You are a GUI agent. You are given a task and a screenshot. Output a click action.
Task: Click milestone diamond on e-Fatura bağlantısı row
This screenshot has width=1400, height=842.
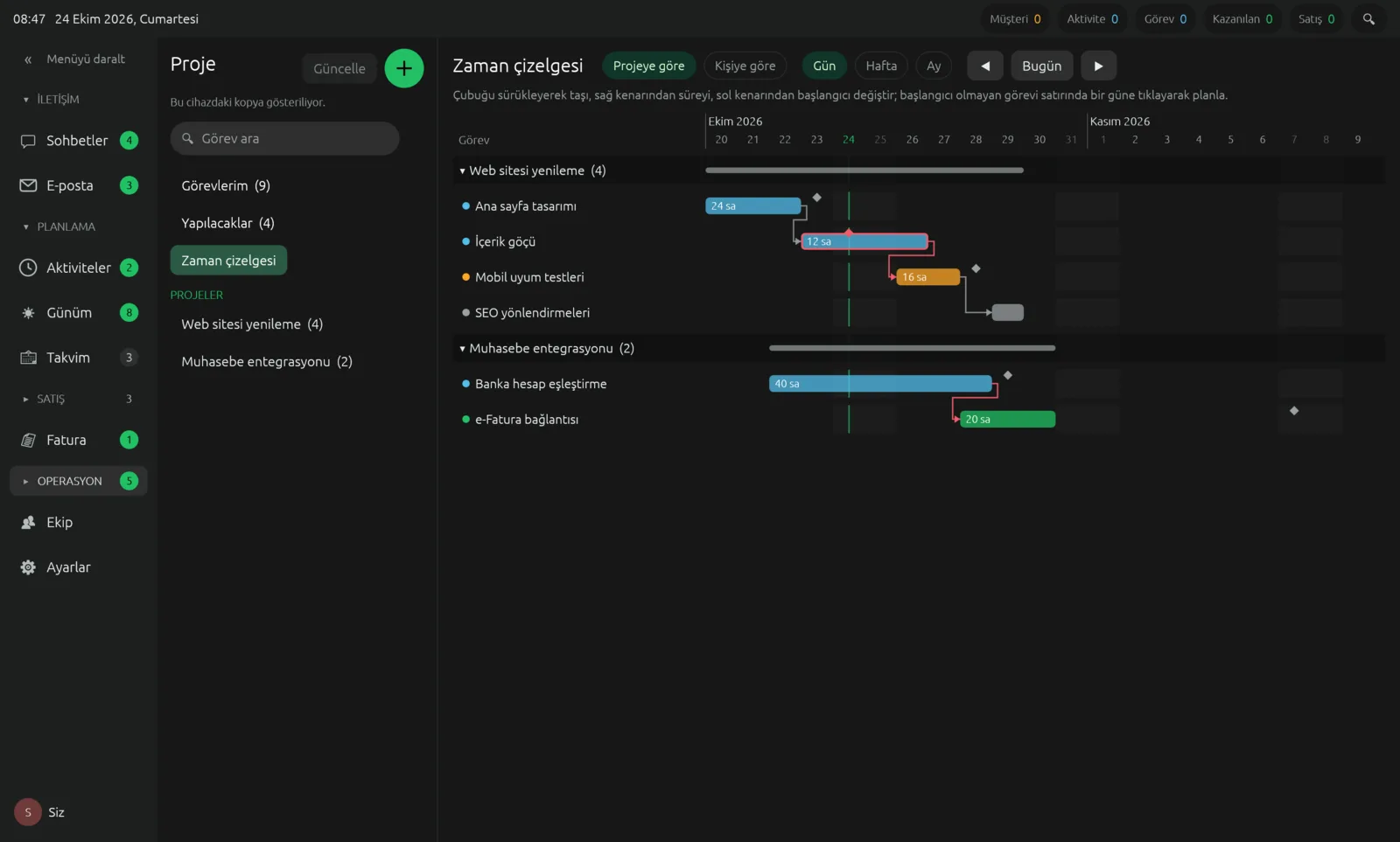(x=1294, y=411)
